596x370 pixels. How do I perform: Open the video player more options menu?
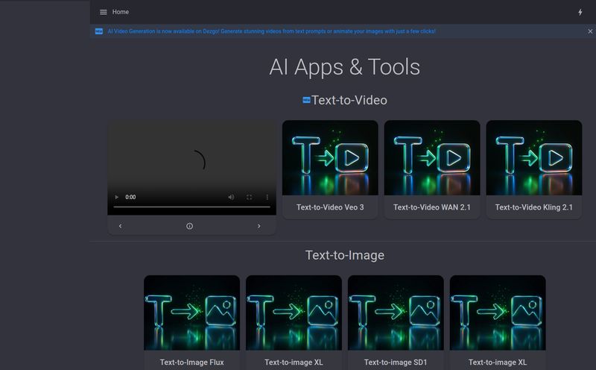click(267, 197)
